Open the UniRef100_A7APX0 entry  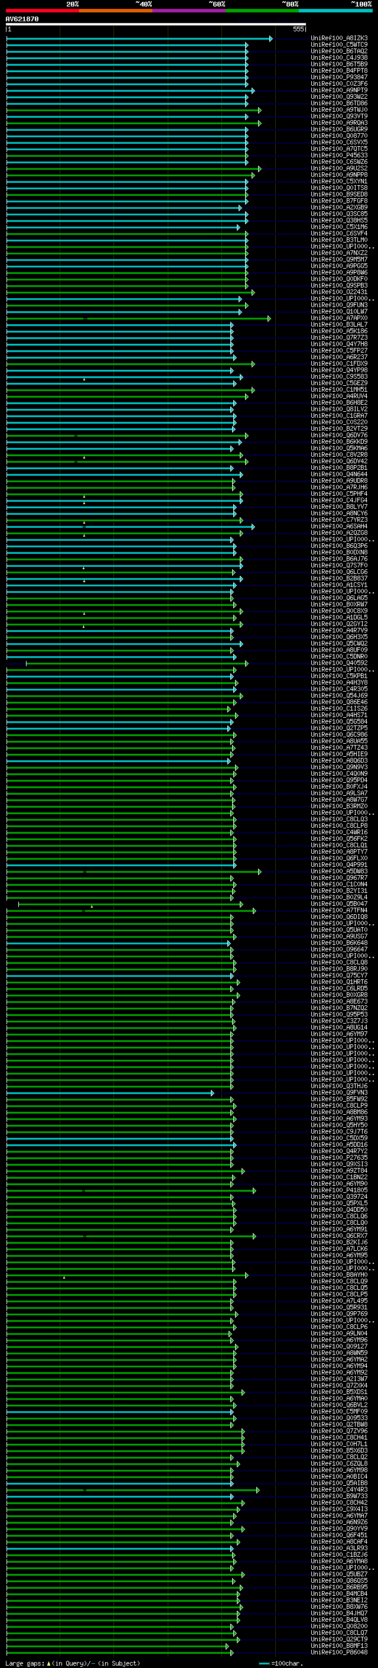click(339, 318)
